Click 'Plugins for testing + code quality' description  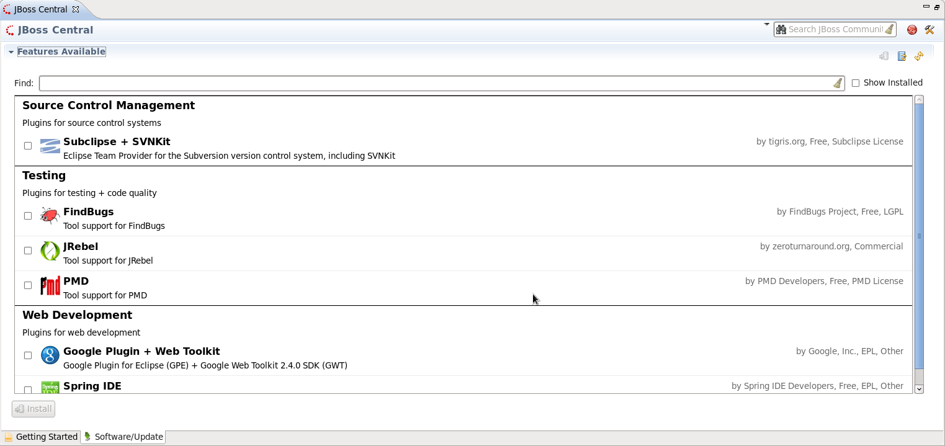89,193
